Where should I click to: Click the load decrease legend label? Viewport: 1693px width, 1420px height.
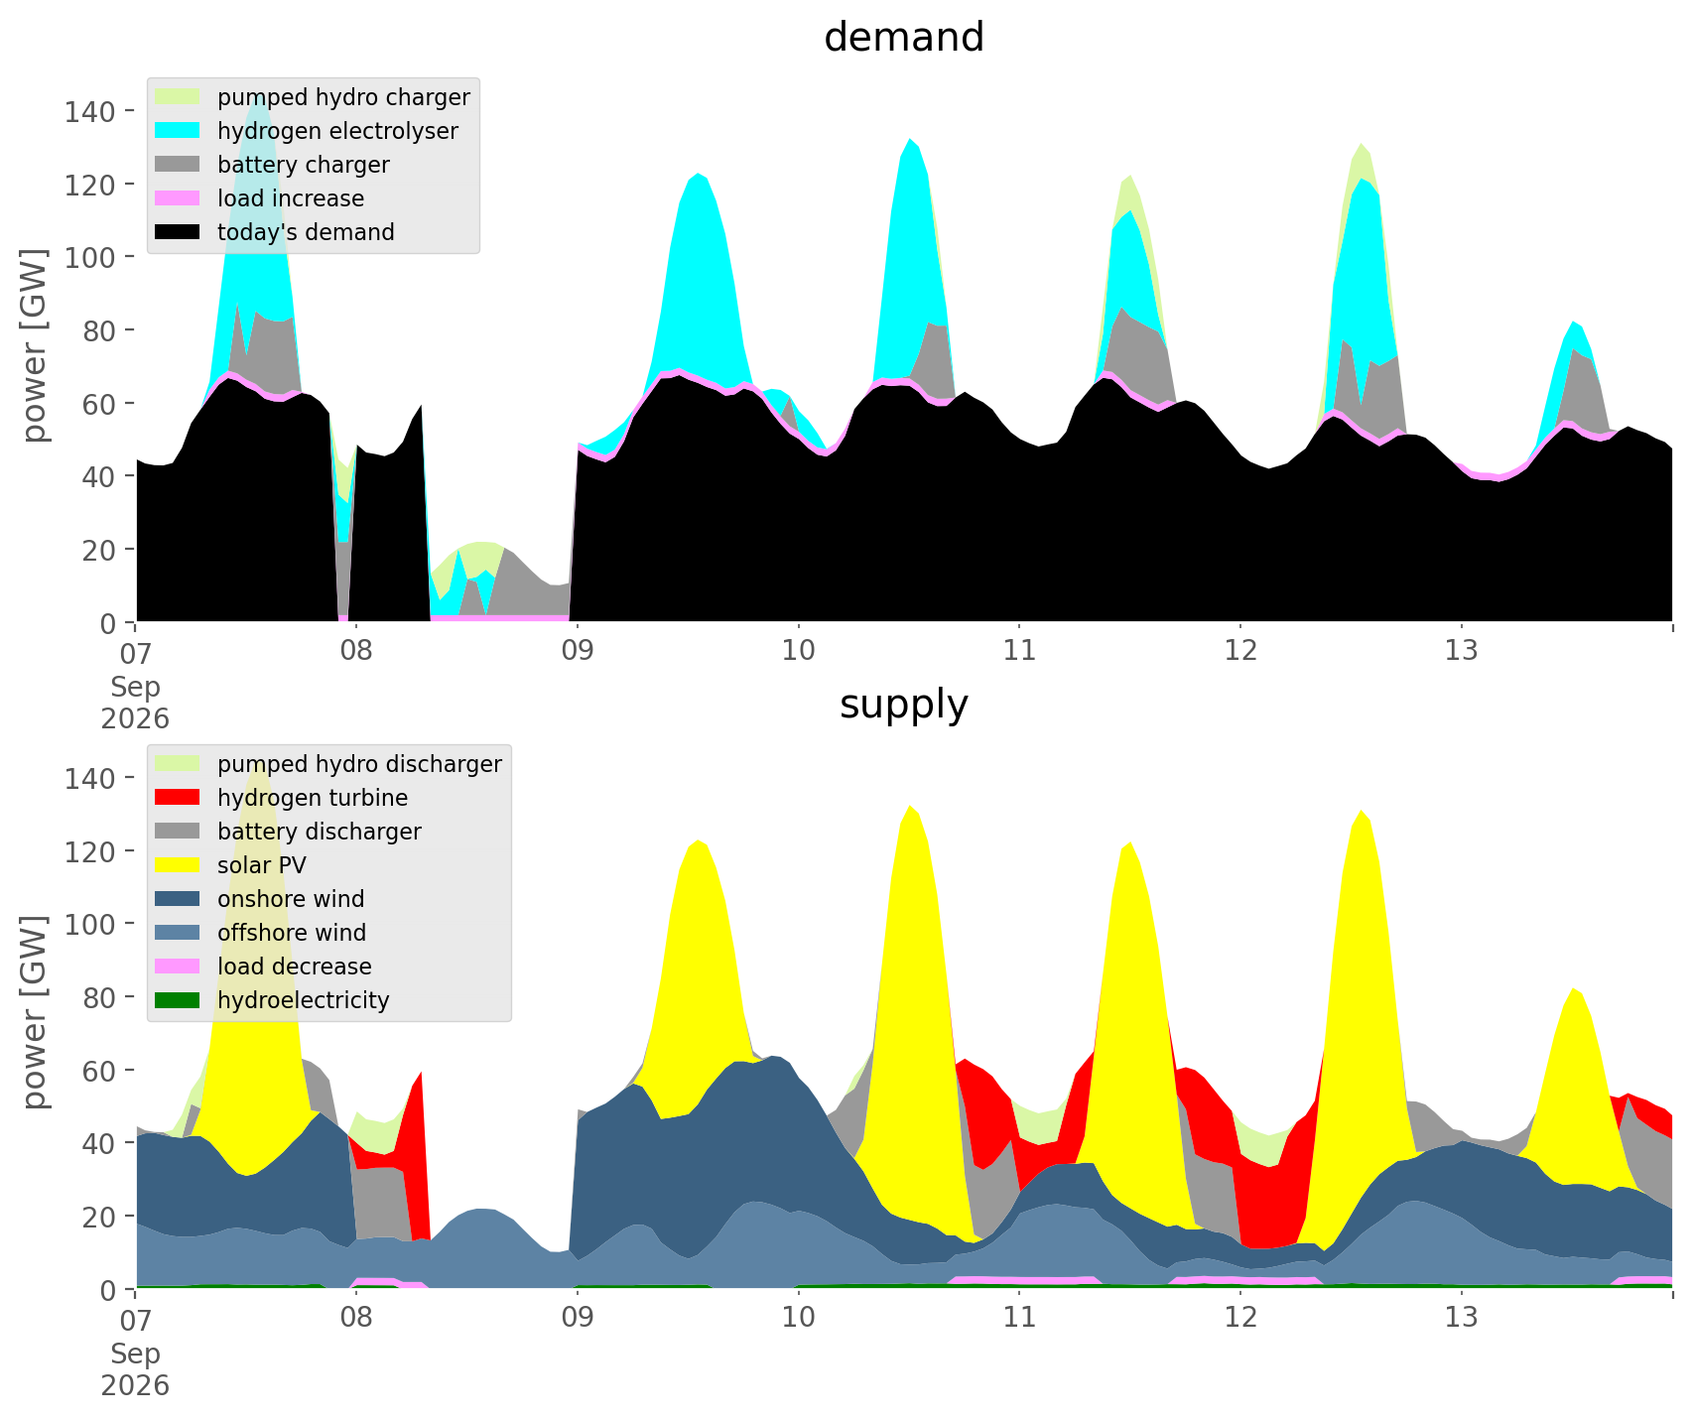coord(294,967)
